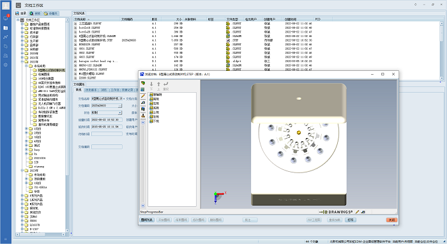Select the 下视 bottom view entry
The width and height of the screenshot is (447, 244).
pyautogui.click(x=155, y=121)
